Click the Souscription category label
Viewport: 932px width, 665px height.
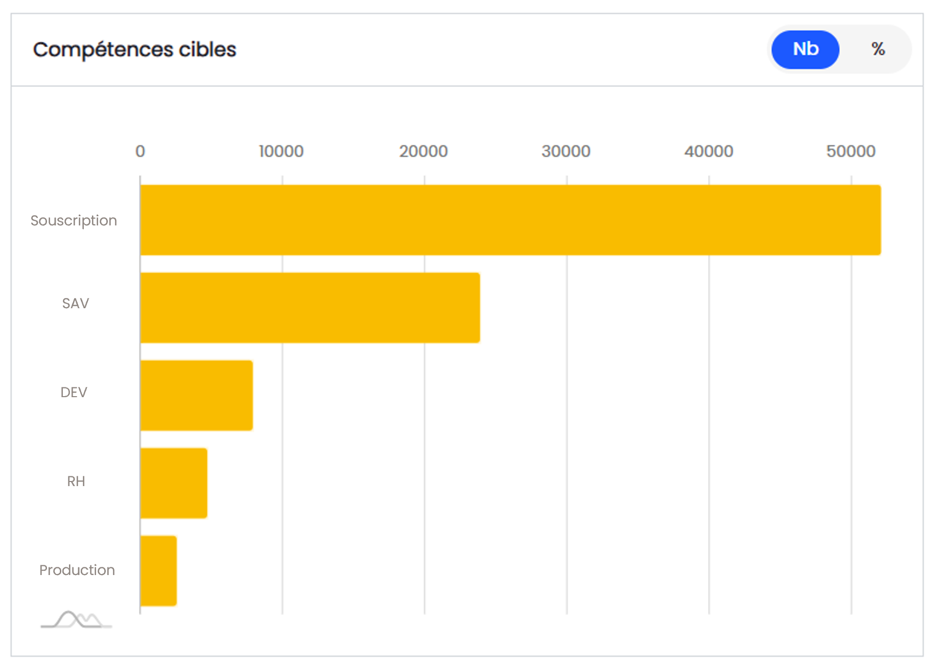(x=74, y=220)
